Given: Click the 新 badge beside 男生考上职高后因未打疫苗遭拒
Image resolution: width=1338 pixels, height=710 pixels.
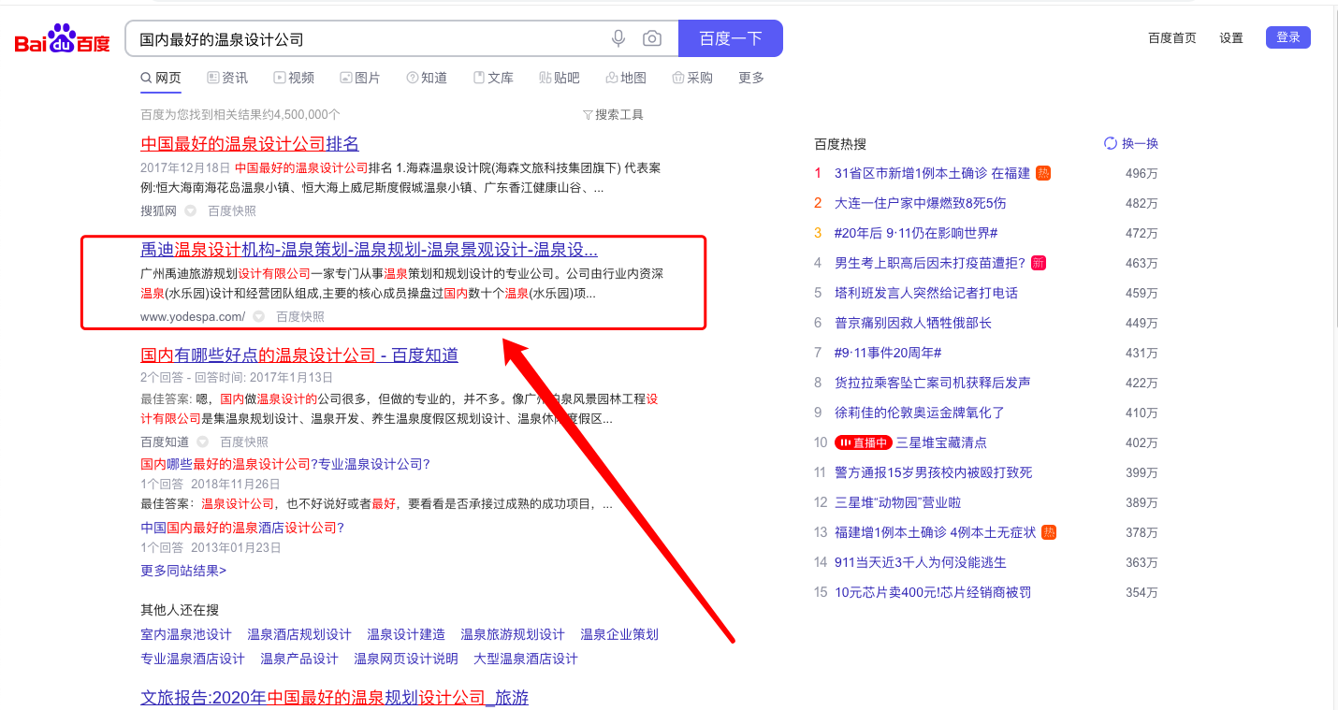Looking at the screenshot, I should (x=1039, y=263).
